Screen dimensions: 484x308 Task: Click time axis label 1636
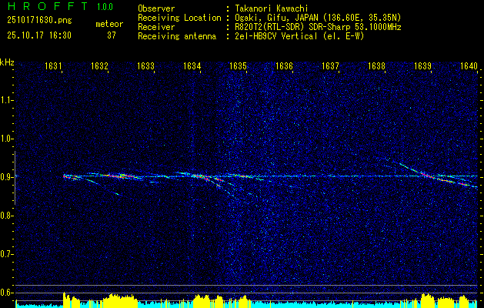284,66
